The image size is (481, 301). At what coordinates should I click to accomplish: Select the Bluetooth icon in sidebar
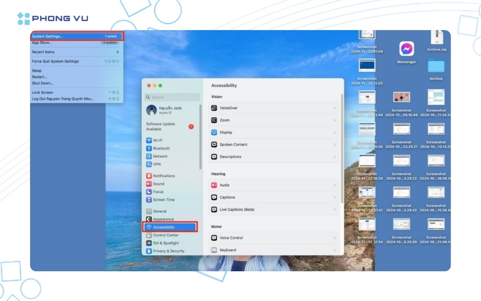(x=149, y=148)
